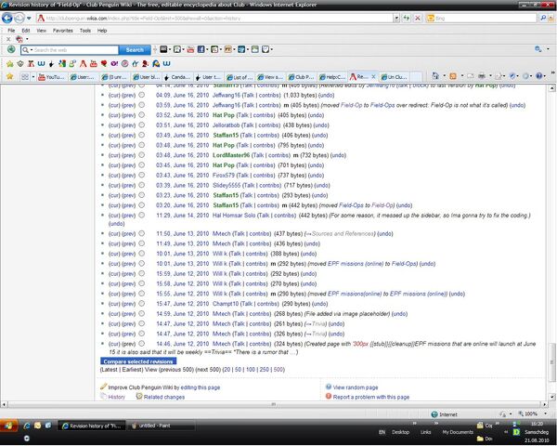Image resolution: width=557 pixels, height=446 pixels.
Task: Click the red heart icon in favorites bar
Action: (104, 64)
